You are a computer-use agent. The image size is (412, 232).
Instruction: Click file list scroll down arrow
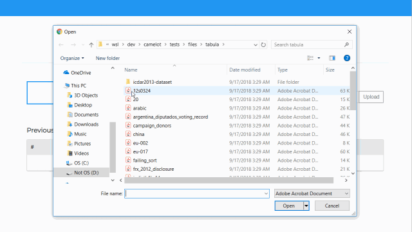click(x=353, y=173)
